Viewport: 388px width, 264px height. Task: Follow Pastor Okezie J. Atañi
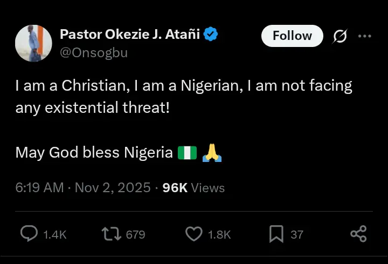pos(292,36)
